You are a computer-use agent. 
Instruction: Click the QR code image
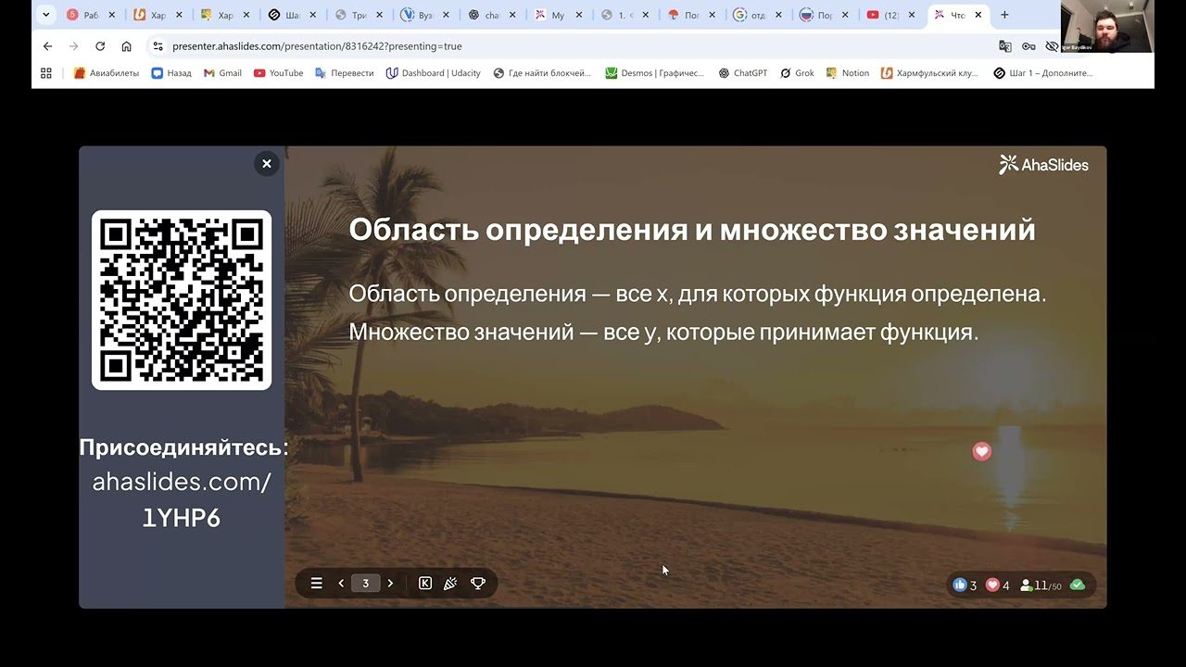coord(182,300)
